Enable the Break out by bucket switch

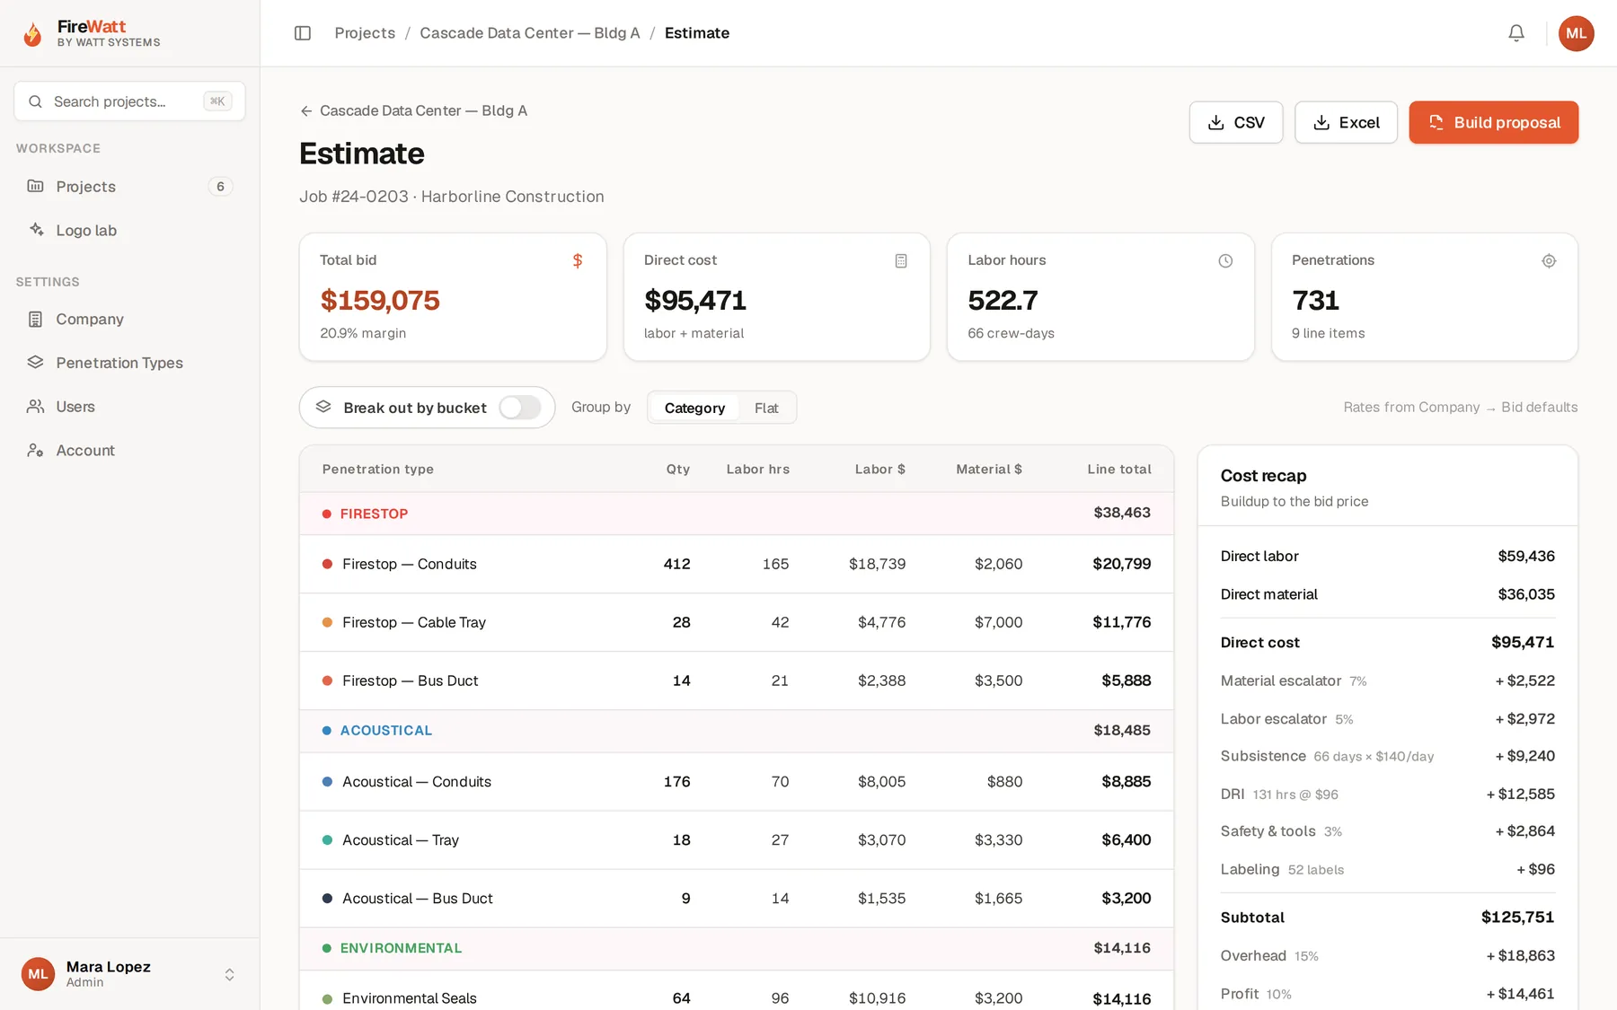pyautogui.click(x=519, y=408)
